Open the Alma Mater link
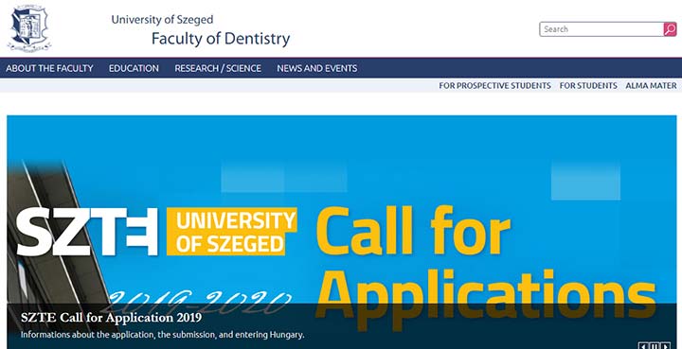Viewport: 682px width, 349px height. [651, 85]
